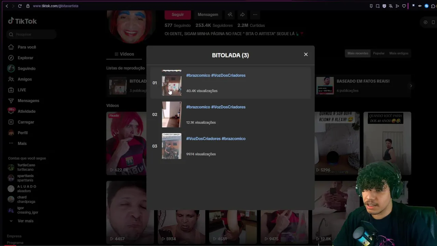This screenshot has width=437, height=246.
Task: Reload the page
Action: 20,6
